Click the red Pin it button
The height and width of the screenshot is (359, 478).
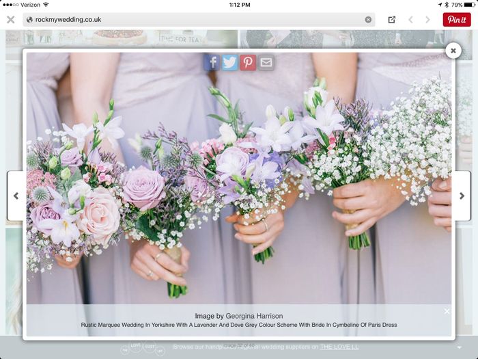click(x=457, y=20)
